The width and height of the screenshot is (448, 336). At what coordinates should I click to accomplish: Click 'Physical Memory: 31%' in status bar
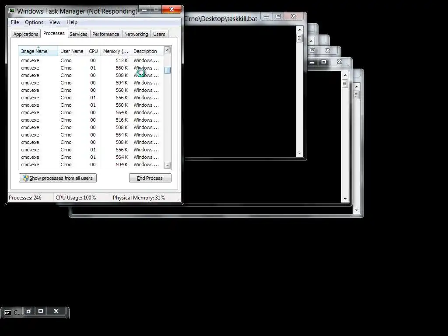pos(139,198)
